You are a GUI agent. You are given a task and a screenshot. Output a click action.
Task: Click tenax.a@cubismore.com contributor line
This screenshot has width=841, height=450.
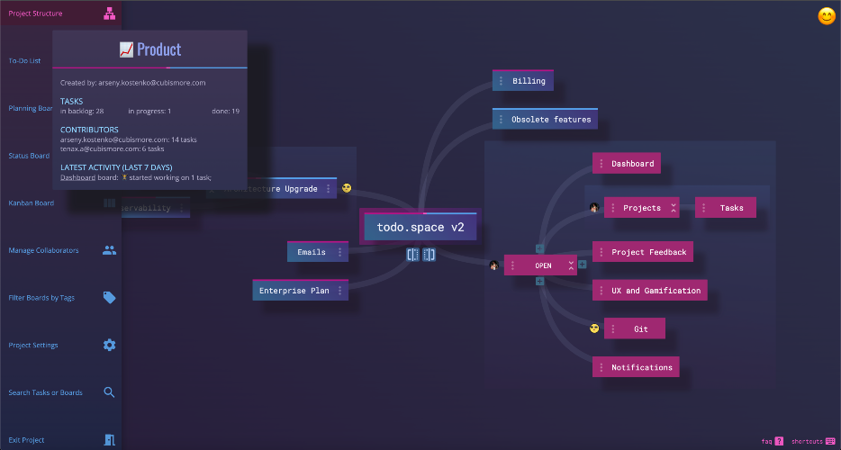point(112,148)
